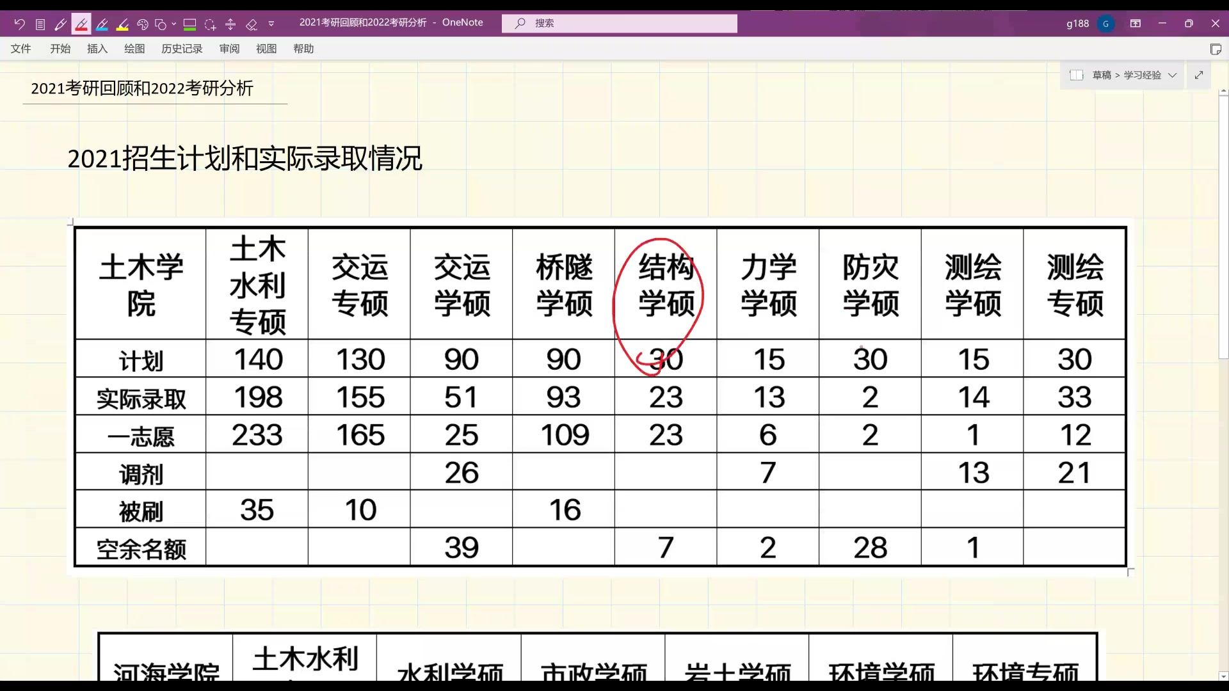Select the Eraser tool
This screenshot has height=691, width=1229.
(x=252, y=24)
